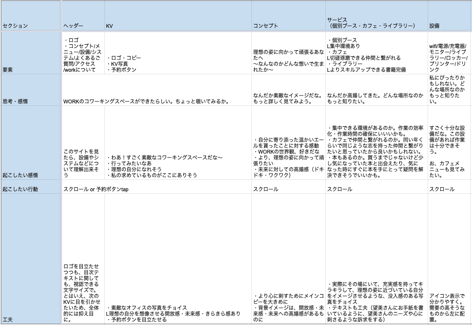Image resolution: width=472 pixels, height=325 pixels.
Task: Click the cell listing ロゴ・コピー, KV写真, 予約ボタン
Action: tap(177, 54)
